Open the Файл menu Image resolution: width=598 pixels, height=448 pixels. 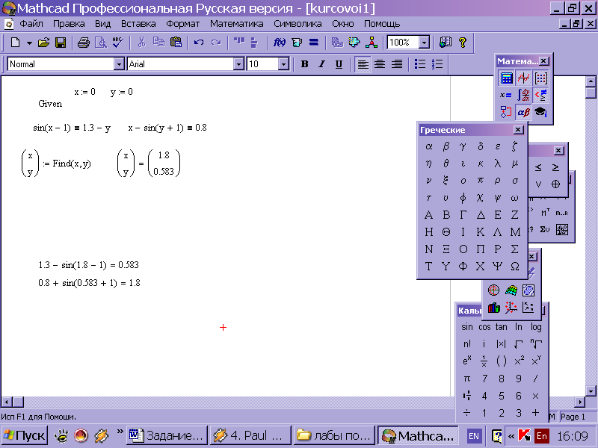pyautogui.click(x=31, y=24)
